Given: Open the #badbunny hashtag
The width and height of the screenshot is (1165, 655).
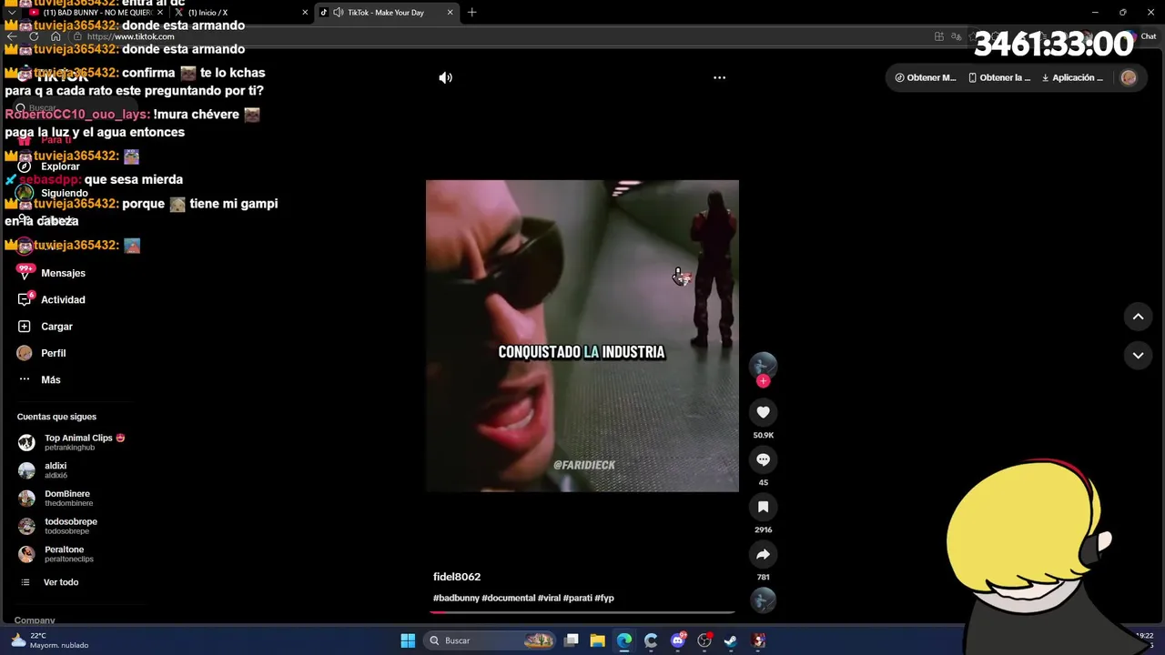Looking at the screenshot, I should click(456, 598).
